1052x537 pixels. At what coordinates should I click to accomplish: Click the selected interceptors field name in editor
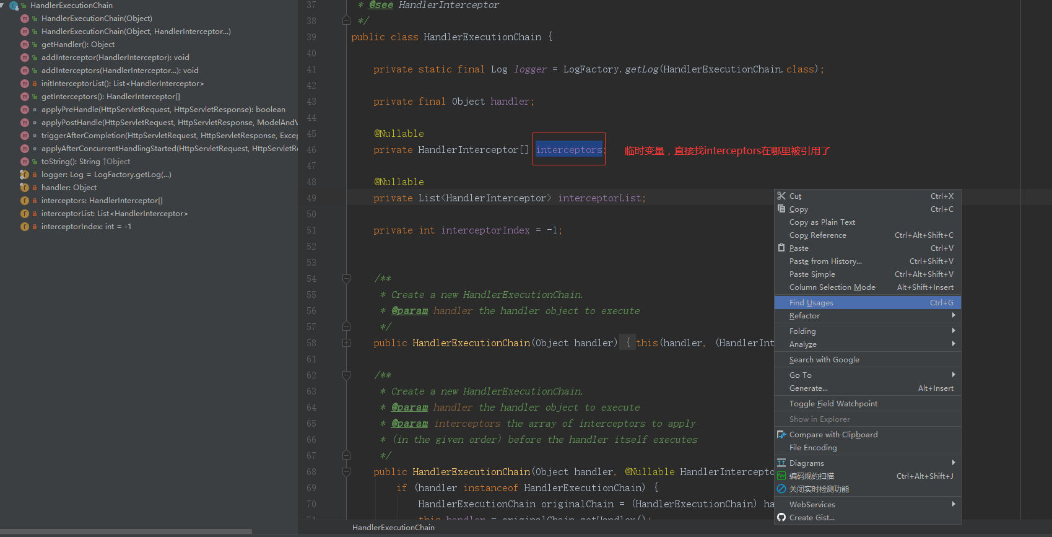[569, 150]
